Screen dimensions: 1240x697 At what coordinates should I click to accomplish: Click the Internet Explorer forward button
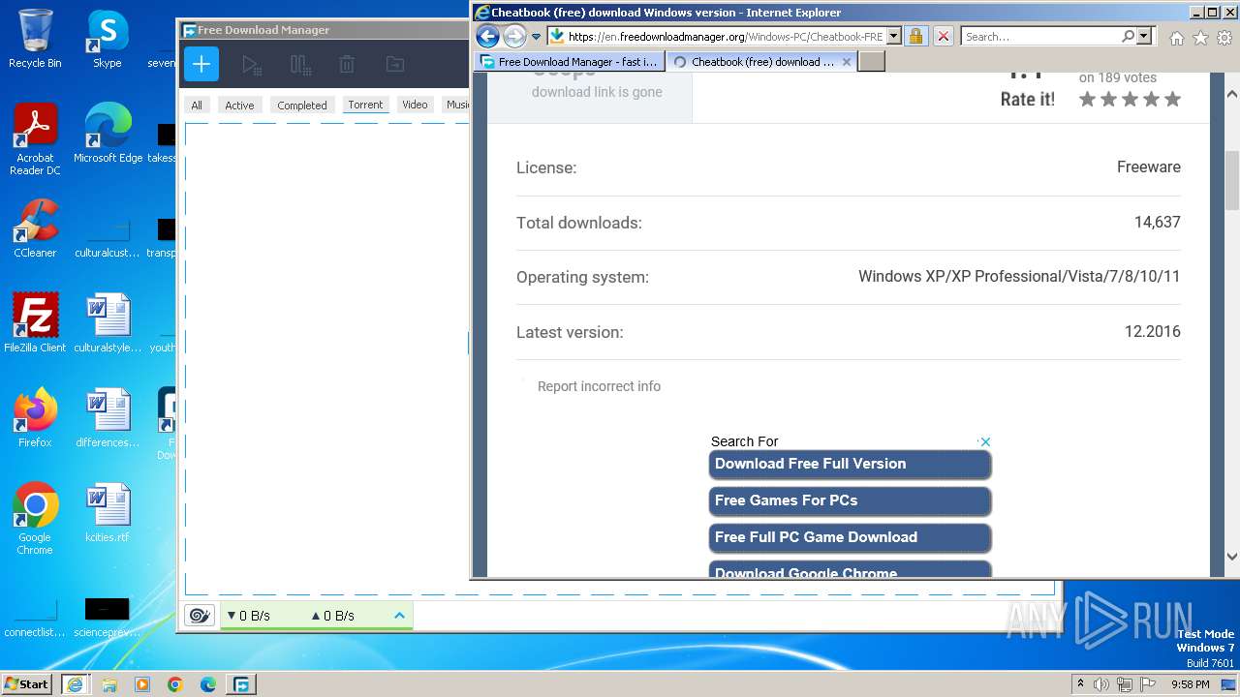514,37
